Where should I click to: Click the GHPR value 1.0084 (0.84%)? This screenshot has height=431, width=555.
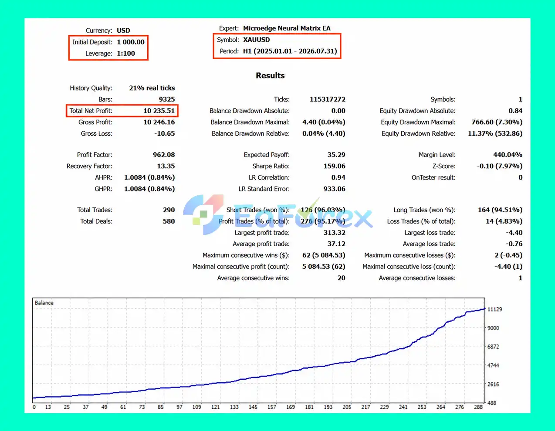(149, 189)
